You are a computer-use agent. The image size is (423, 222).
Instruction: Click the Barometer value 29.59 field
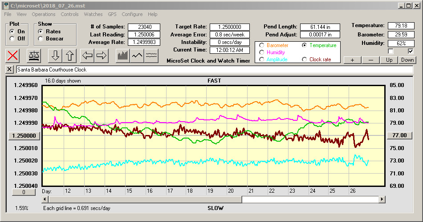click(x=401, y=35)
